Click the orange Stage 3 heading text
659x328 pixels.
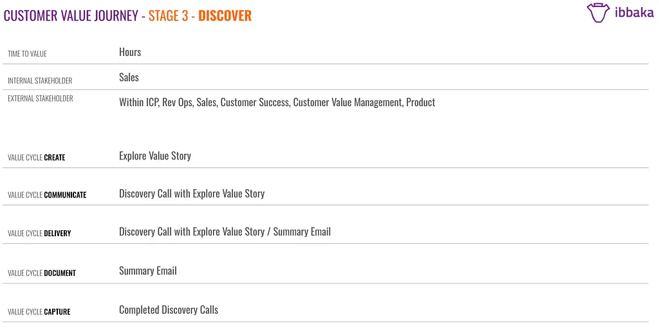169,15
